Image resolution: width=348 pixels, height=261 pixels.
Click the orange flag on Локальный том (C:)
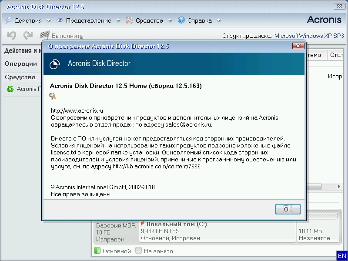pos(143,224)
